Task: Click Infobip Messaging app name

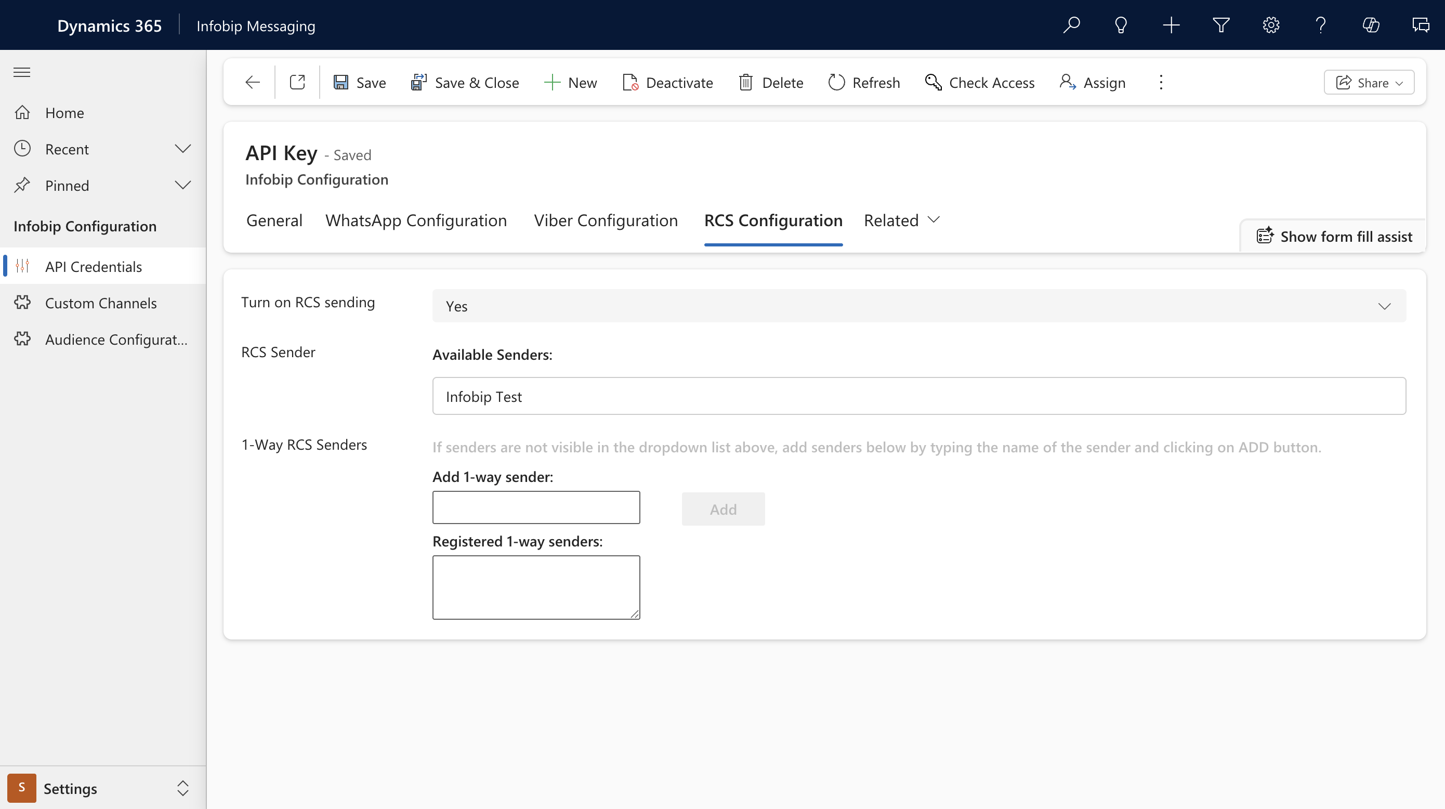Action: tap(256, 26)
